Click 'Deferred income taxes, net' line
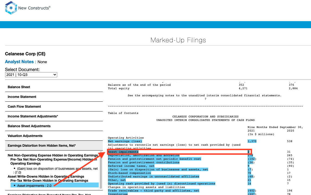The height and width of the screenshot is (195, 311). [131, 166]
